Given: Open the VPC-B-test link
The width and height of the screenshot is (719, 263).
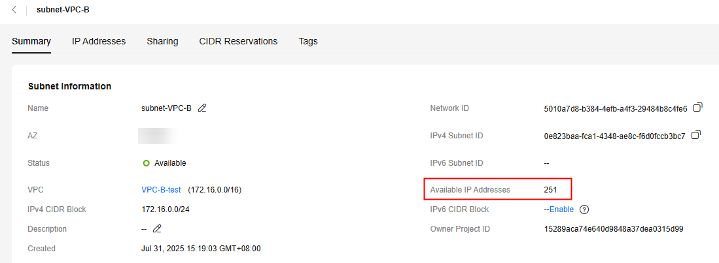Looking at the screenshot, I should 161,190.
